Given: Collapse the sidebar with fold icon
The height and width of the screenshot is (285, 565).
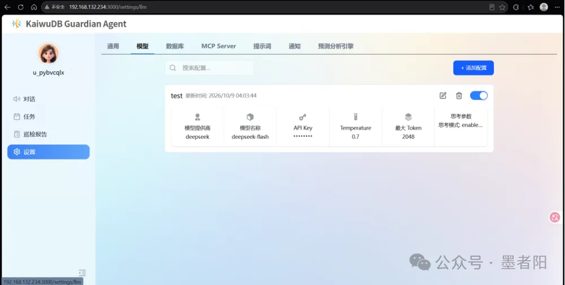Looking at the screenshot, I should click(82, 273).
